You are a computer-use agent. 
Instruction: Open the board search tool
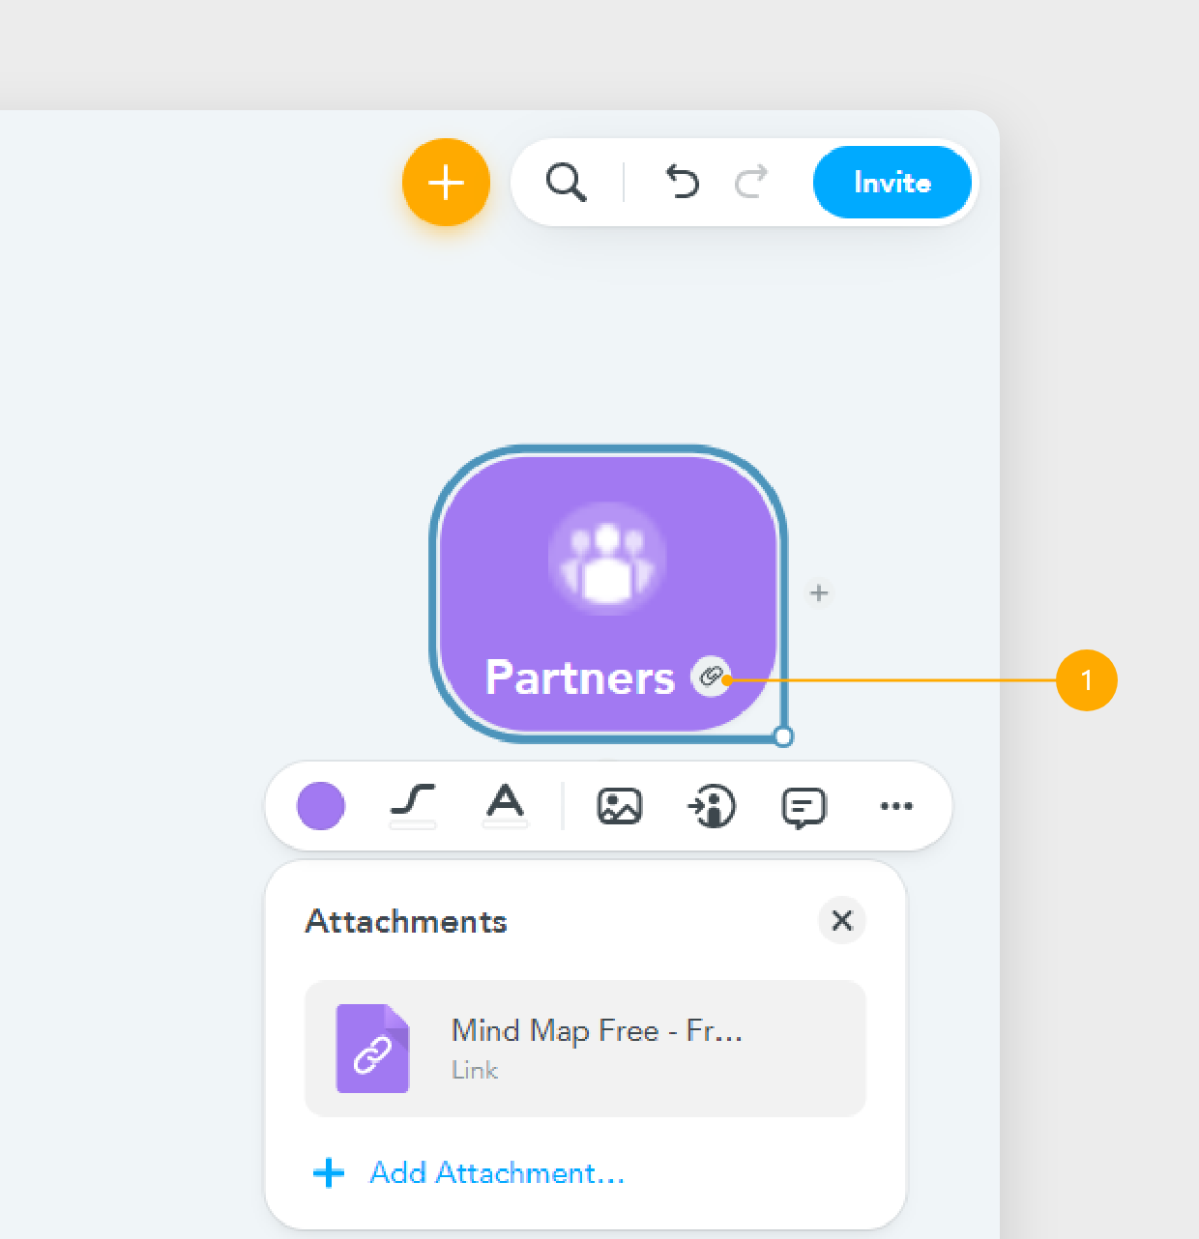[568, 183]
